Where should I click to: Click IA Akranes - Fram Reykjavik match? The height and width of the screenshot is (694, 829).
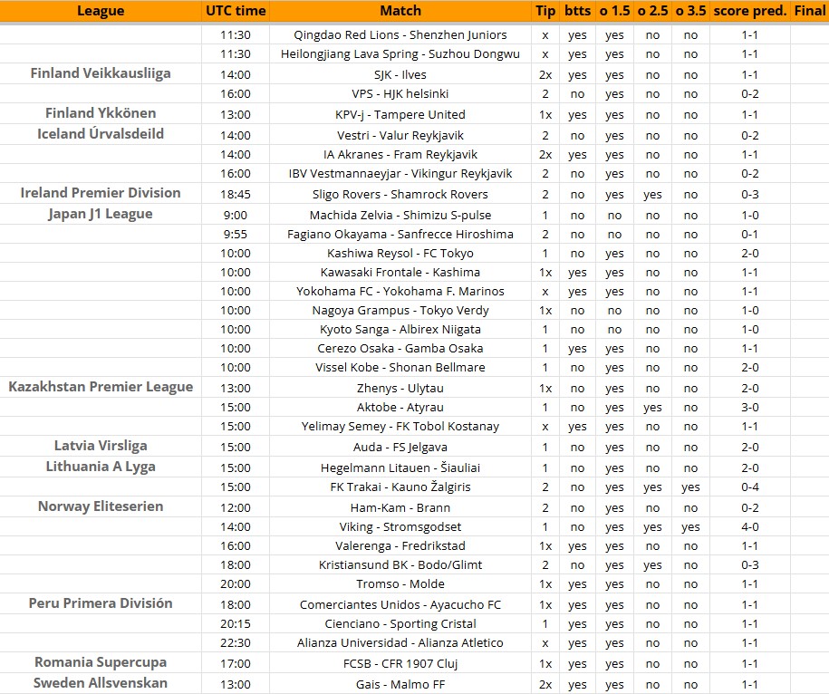(x=400, y=154)
